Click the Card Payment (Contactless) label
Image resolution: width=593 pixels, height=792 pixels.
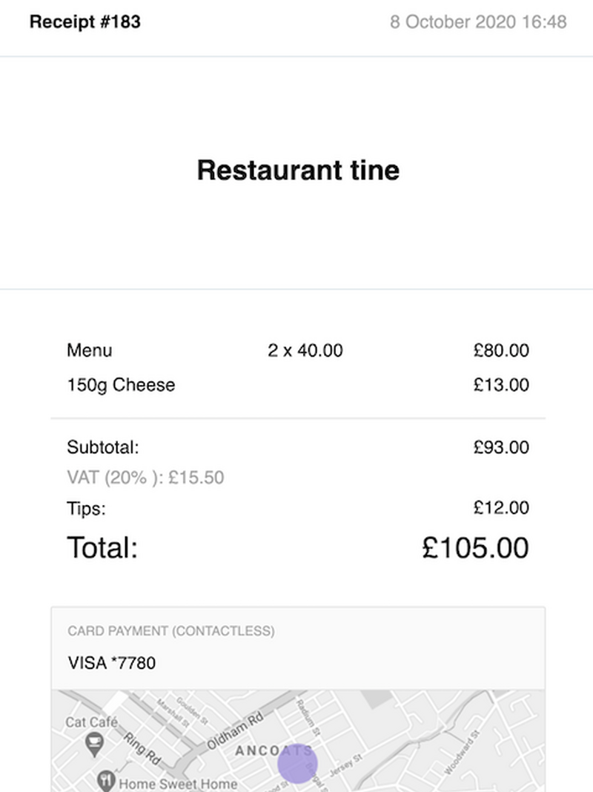171,631
